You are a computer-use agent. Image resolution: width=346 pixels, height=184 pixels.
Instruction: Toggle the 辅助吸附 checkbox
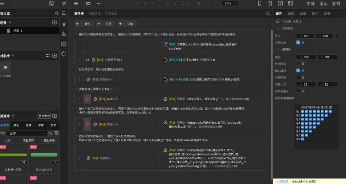tap(297, 70)
